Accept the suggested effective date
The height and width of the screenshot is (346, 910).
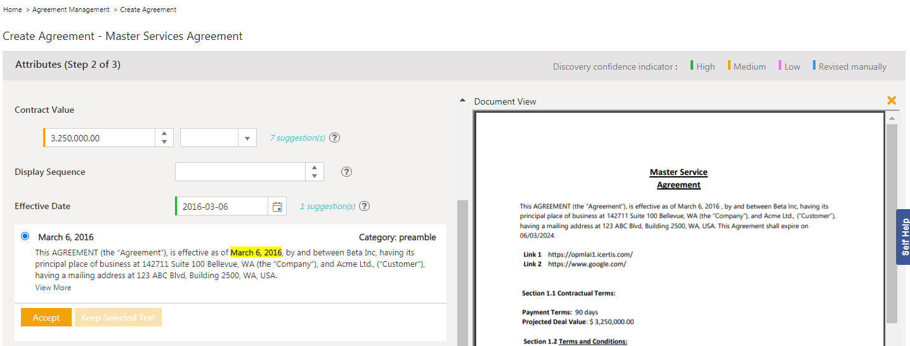point(46,317)
